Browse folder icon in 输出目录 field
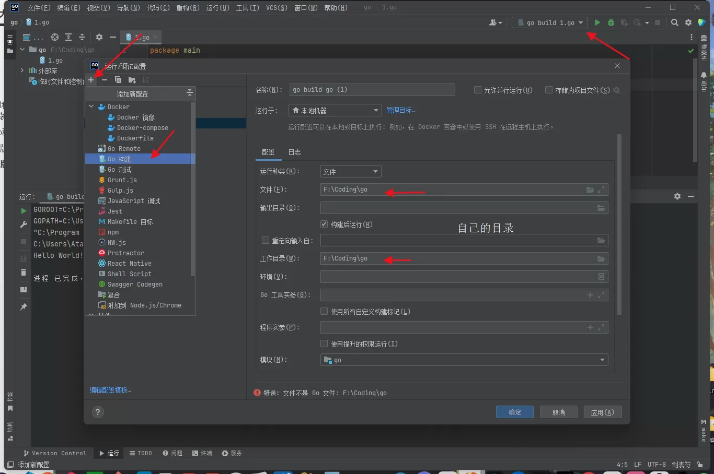The width and height of the screenshot is (714, 474). pos(601,208)
